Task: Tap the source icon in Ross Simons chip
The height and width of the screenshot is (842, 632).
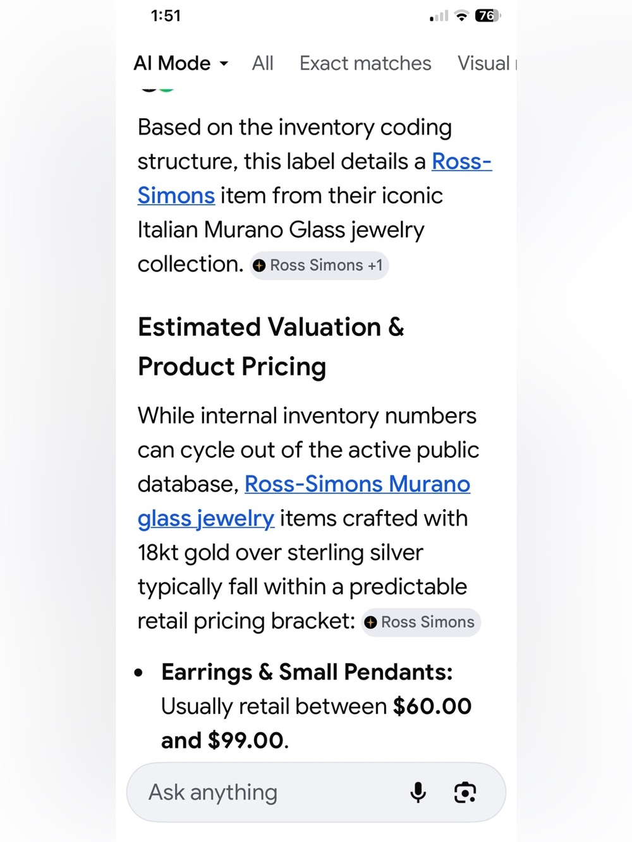Action: [x=371, y=622]
